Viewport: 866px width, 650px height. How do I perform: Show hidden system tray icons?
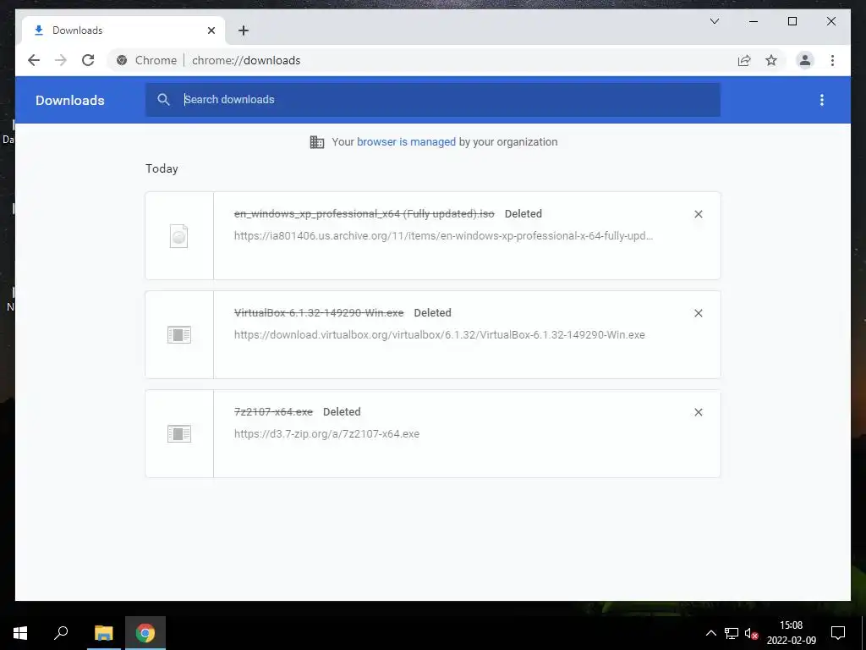coord(710,633)
